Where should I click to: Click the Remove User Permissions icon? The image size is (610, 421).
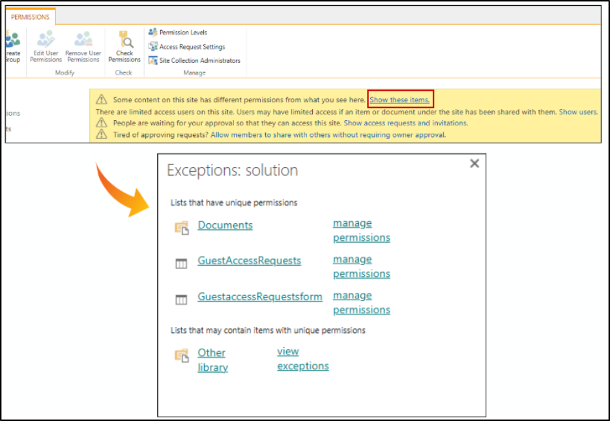pyautogui.click(x=83, y=40)
